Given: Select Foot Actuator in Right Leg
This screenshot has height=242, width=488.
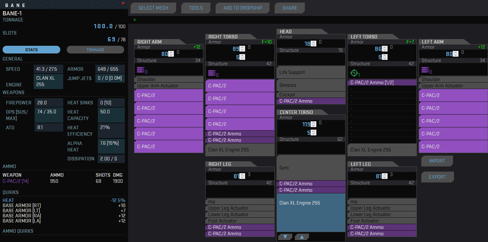Looking at the screenshot, I should (240, 221).
